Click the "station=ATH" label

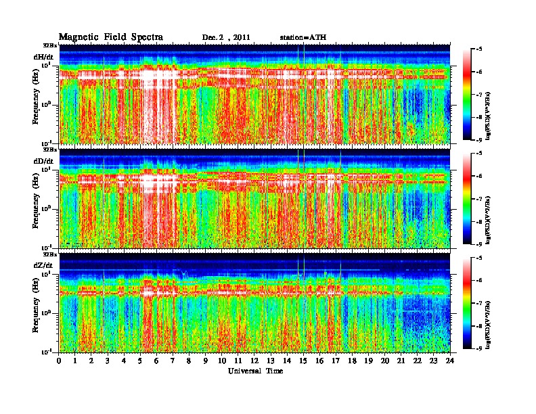(303, 37)
